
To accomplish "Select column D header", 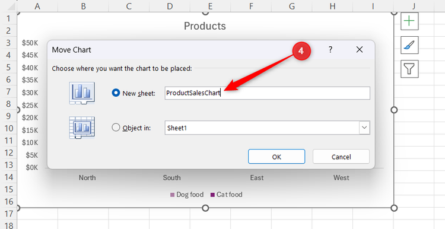I will (170, 6).
